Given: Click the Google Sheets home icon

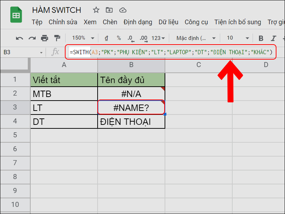Looking at the screenshot, I should (x=16, y=15).
